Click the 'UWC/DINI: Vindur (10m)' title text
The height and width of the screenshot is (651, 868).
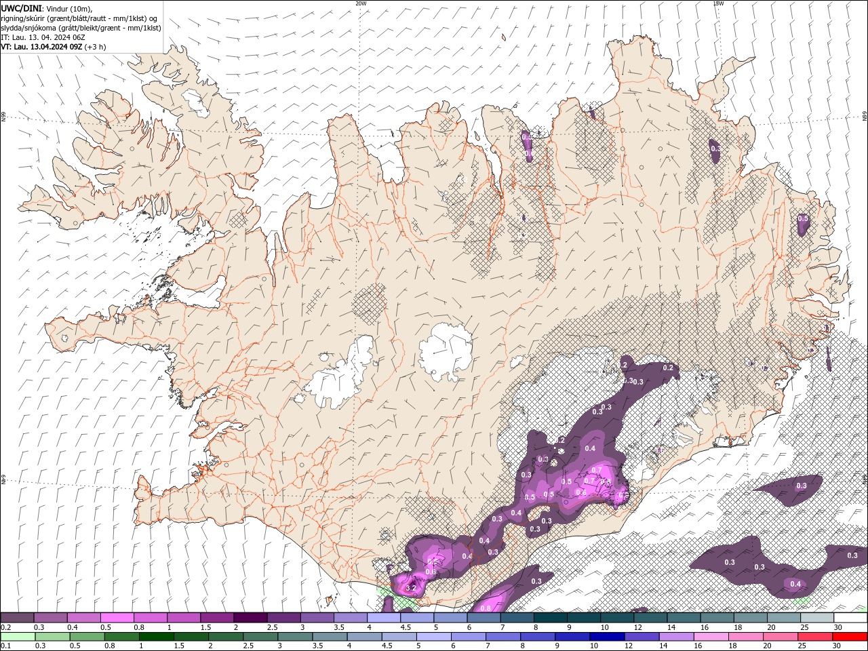pyautogui.click(x=47, y=8)
